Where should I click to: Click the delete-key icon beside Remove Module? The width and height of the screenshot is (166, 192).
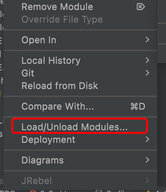141,7
